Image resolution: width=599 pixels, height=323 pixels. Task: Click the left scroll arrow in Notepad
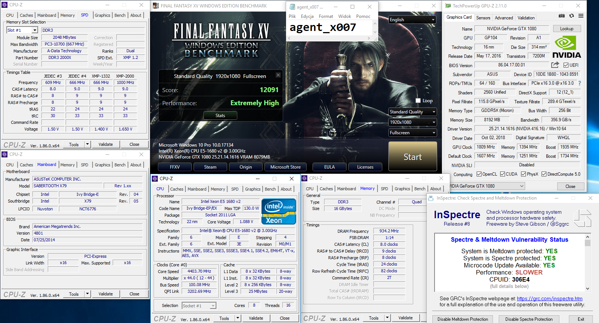(x=289, y=38)
